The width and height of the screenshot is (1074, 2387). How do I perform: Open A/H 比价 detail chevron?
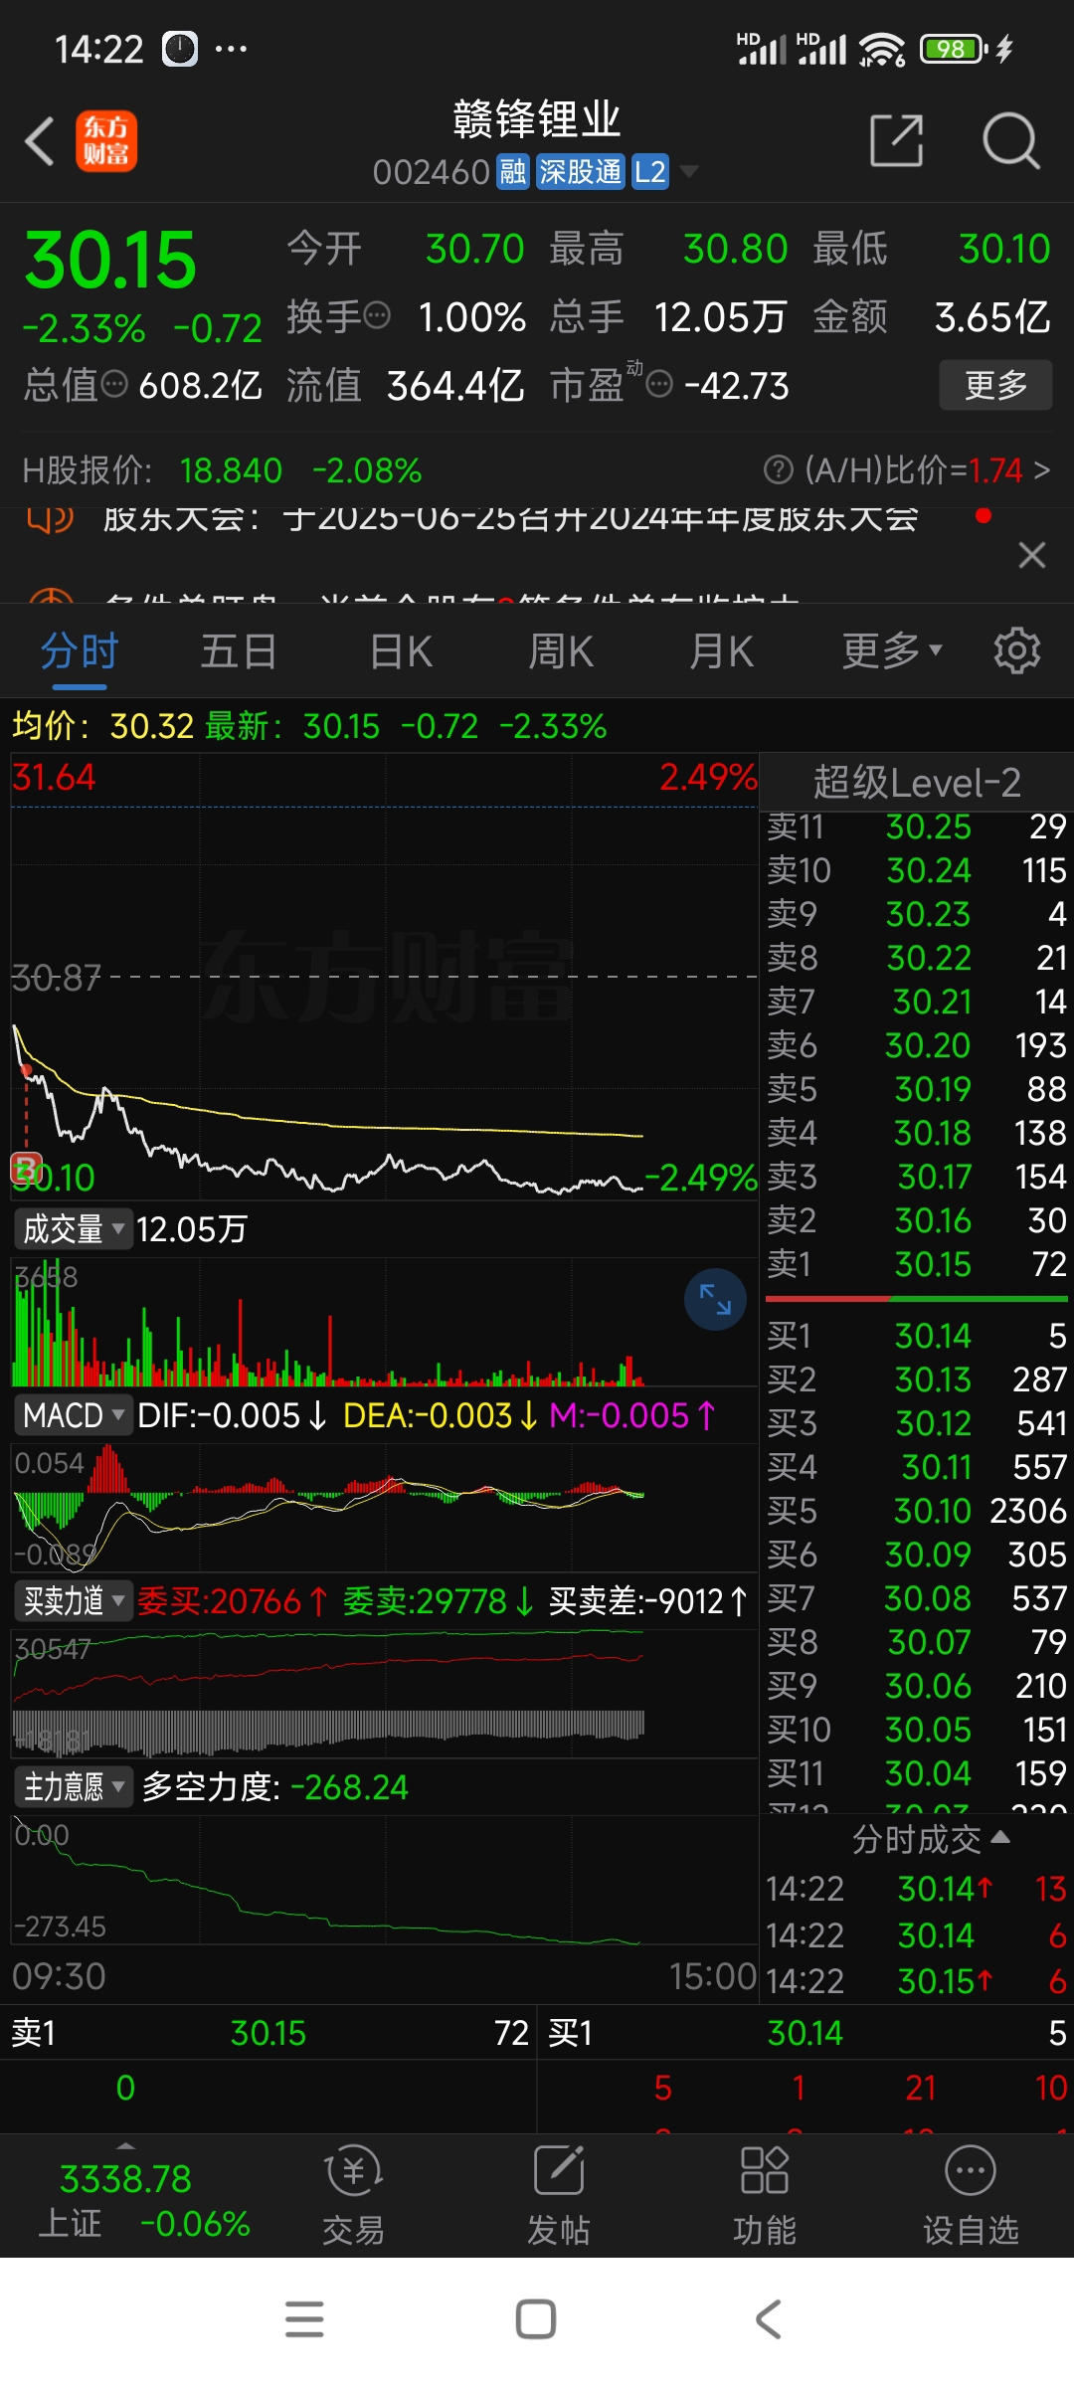(1042, 469)
